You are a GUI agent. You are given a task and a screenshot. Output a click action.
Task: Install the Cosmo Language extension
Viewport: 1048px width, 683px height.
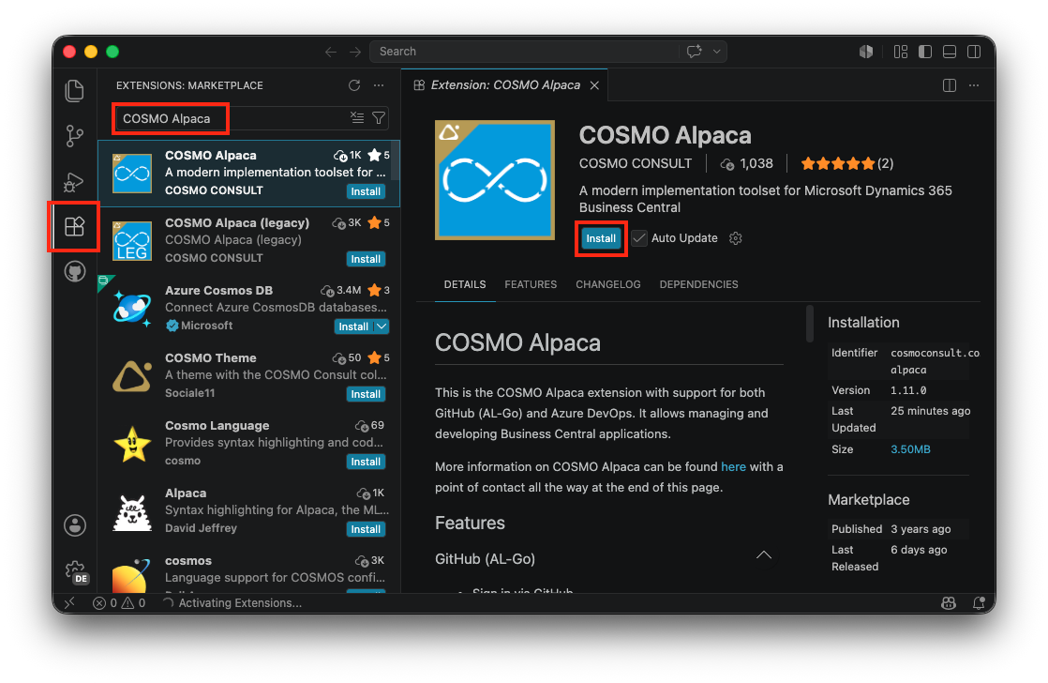pos(366,462)
